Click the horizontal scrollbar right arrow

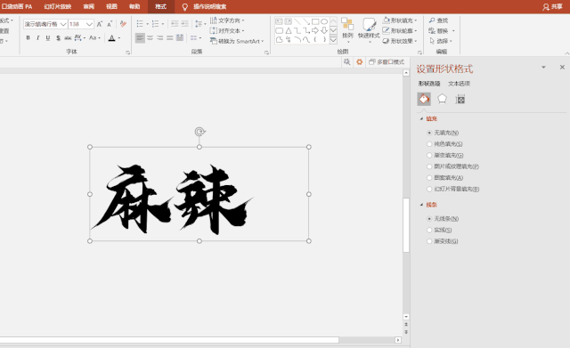[398, 340]
